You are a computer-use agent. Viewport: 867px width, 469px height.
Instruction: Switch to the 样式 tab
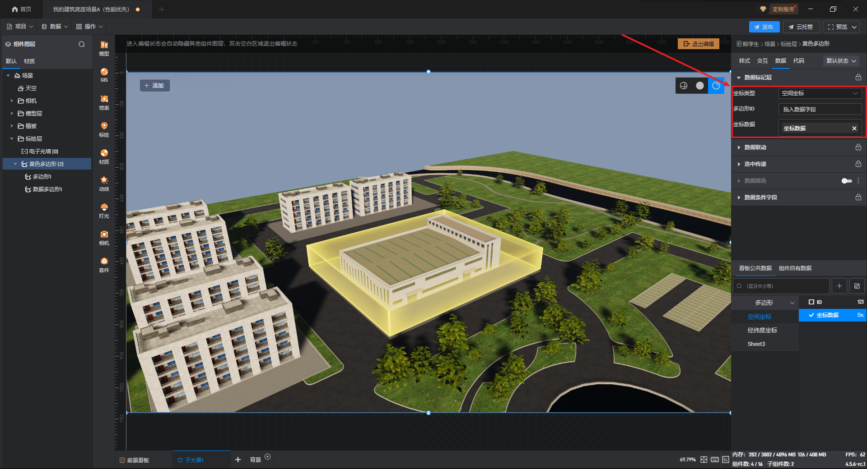coord(744,61)
